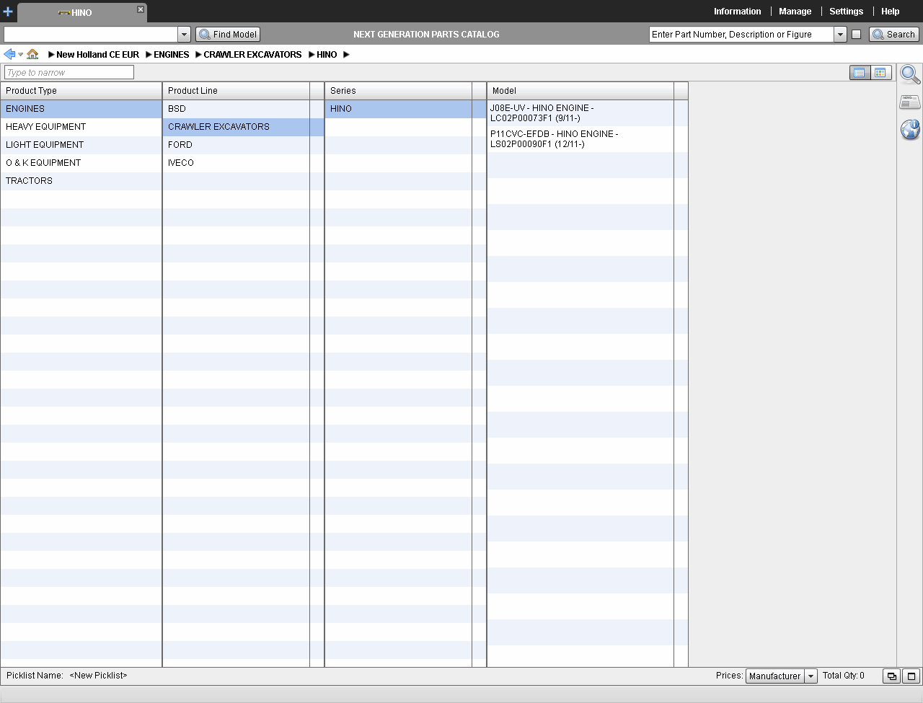Open the back history dropdown arrow

pos(21,55)
